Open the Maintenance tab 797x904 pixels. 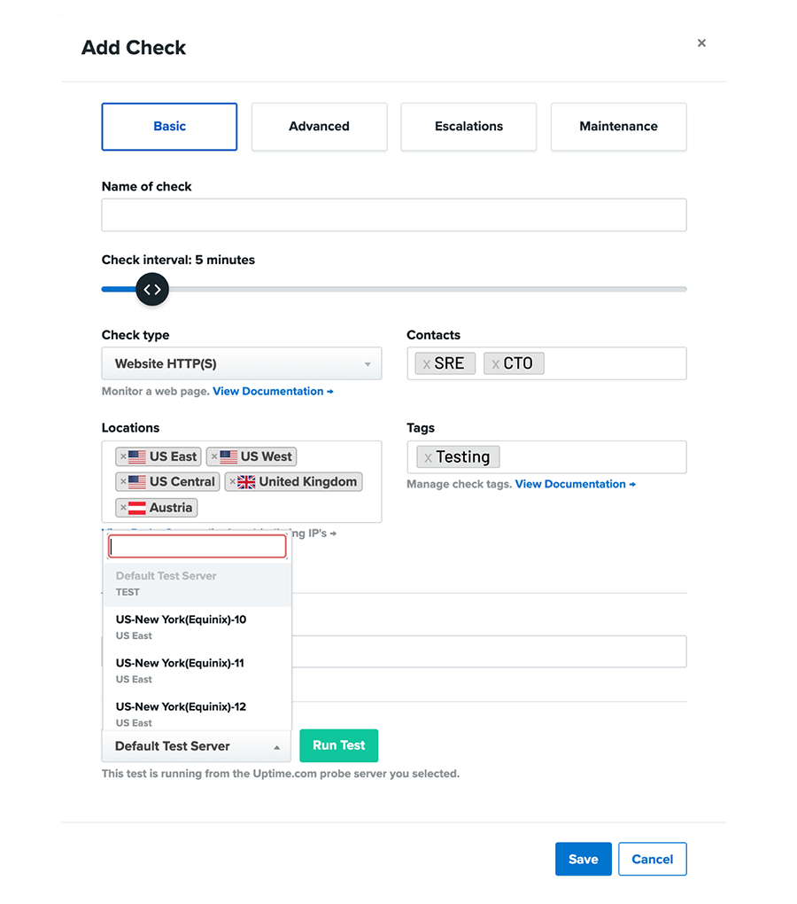(618, 127)
